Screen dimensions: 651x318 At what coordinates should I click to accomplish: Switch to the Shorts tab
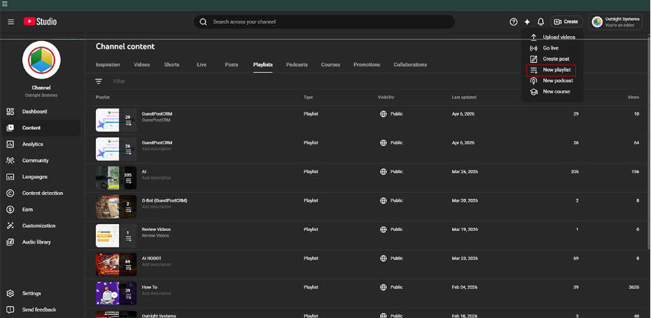coord(172,65)
